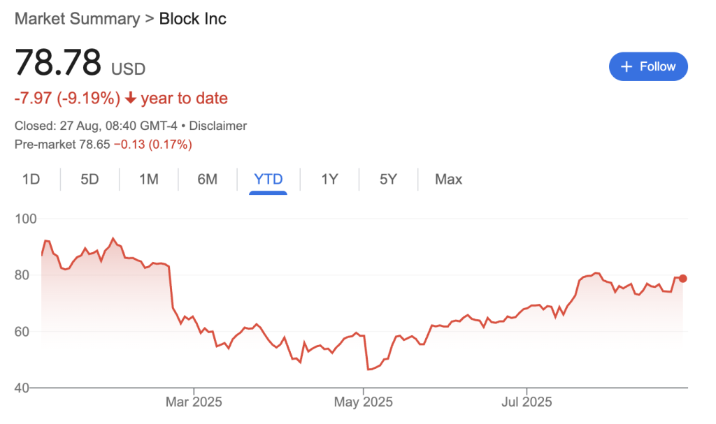Screen dimensions: 716x424
Task: Select the YTD range tab
Action: coord(268,180)
